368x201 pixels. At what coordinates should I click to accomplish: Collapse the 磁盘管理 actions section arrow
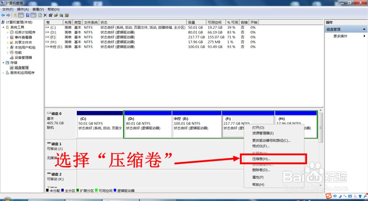(x=364, y=29)
